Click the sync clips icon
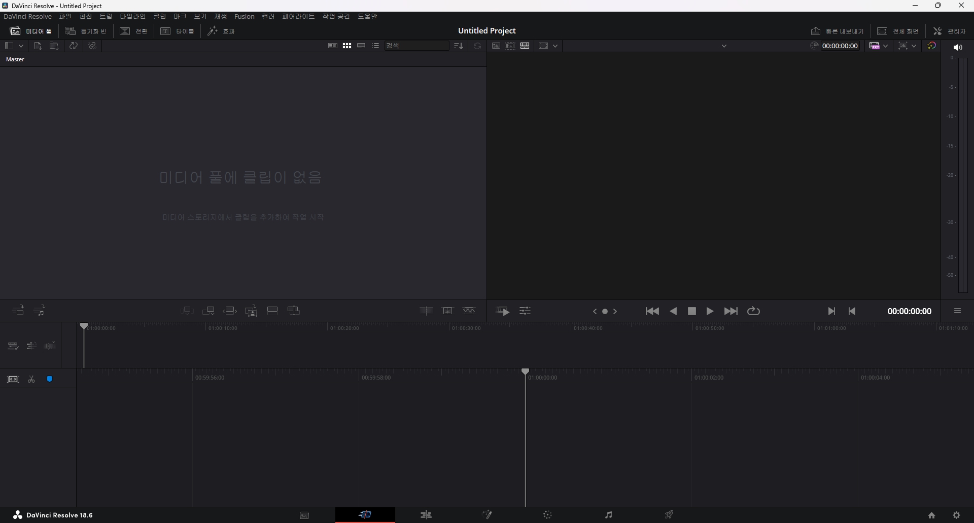Image resolution: width=974 pixels, height=523 pixels. pyautogui.click(x=74, y=46)
